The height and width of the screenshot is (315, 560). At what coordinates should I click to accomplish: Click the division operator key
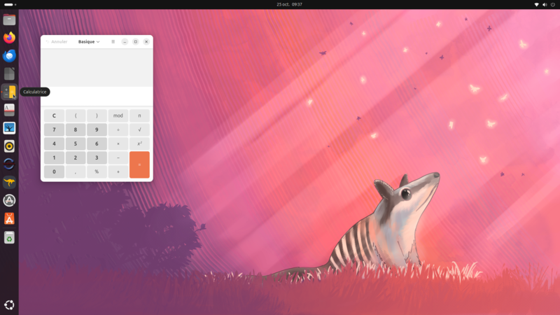(x=118, y=129)
